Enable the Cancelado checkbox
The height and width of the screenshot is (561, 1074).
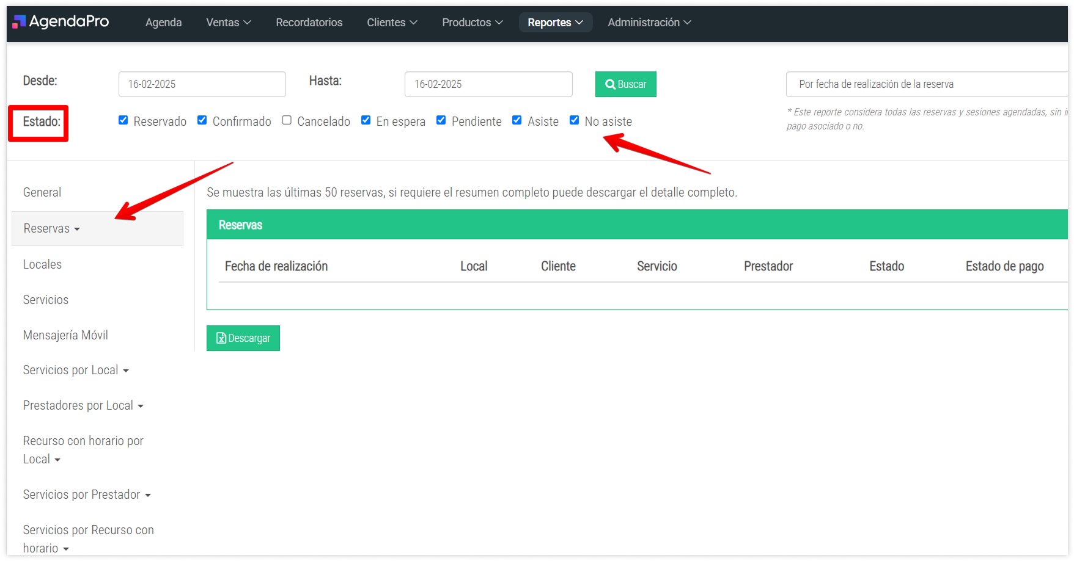click(x=287, y=120)
